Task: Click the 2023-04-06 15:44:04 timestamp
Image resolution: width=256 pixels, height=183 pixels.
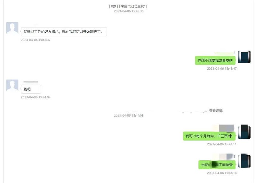Action: pyautogui.click(x=36, y=97)
